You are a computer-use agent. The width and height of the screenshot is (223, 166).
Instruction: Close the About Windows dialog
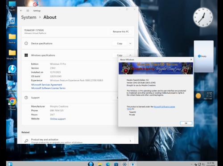191,59
